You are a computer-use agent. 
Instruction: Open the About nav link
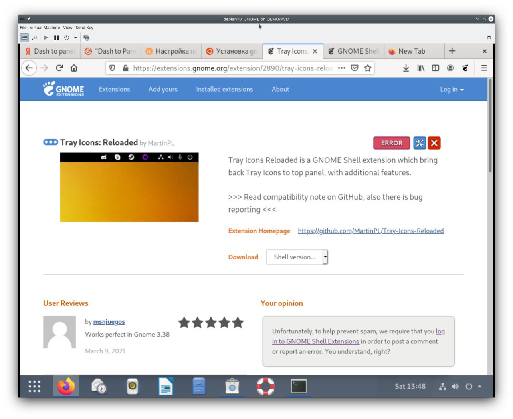280,89
